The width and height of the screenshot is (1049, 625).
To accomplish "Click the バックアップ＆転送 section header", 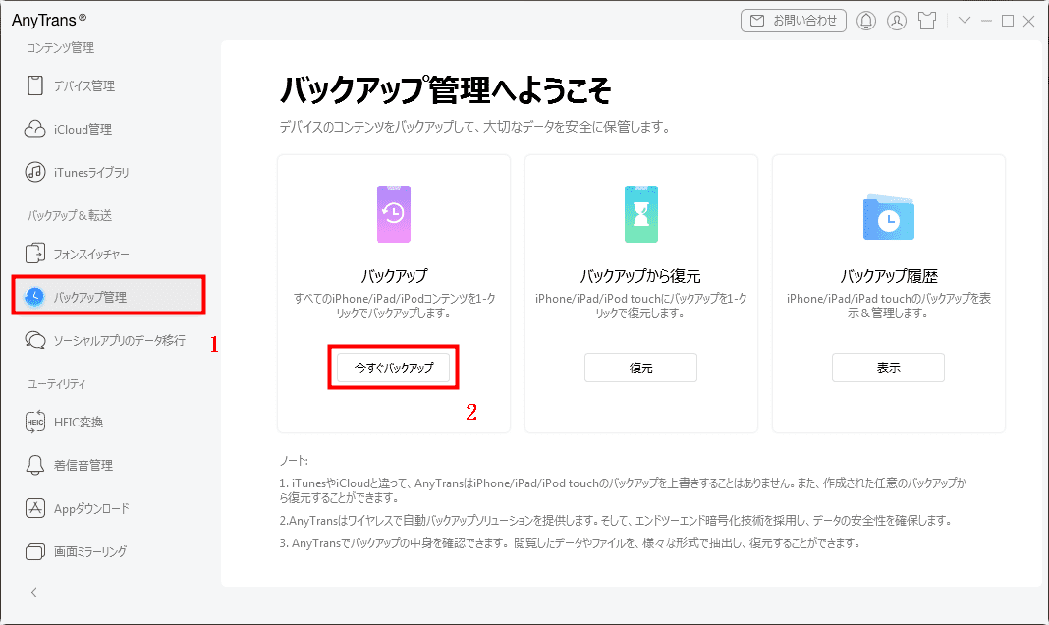I will pyautogui.click(x=69, y=215).
